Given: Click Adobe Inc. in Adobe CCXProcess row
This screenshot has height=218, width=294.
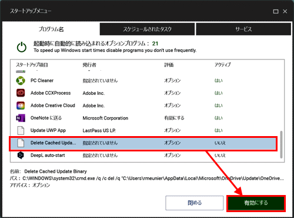Looking at the screenshot, I should pyautogui.click(x=93, y=93).
